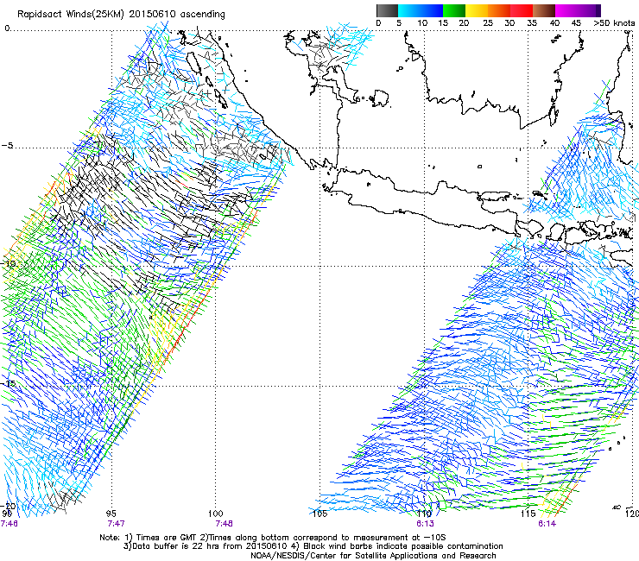The image size is (639, 561).
Task: Click the '100' longitude axis label
Action: (x=215, y=514)
